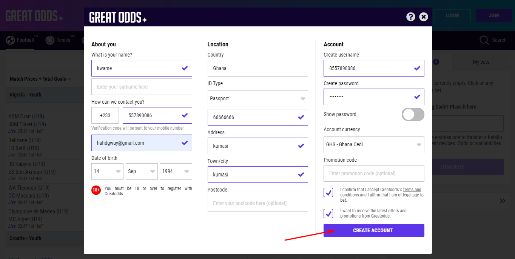Click the Croatia - Youth league header

pos(25,238)
